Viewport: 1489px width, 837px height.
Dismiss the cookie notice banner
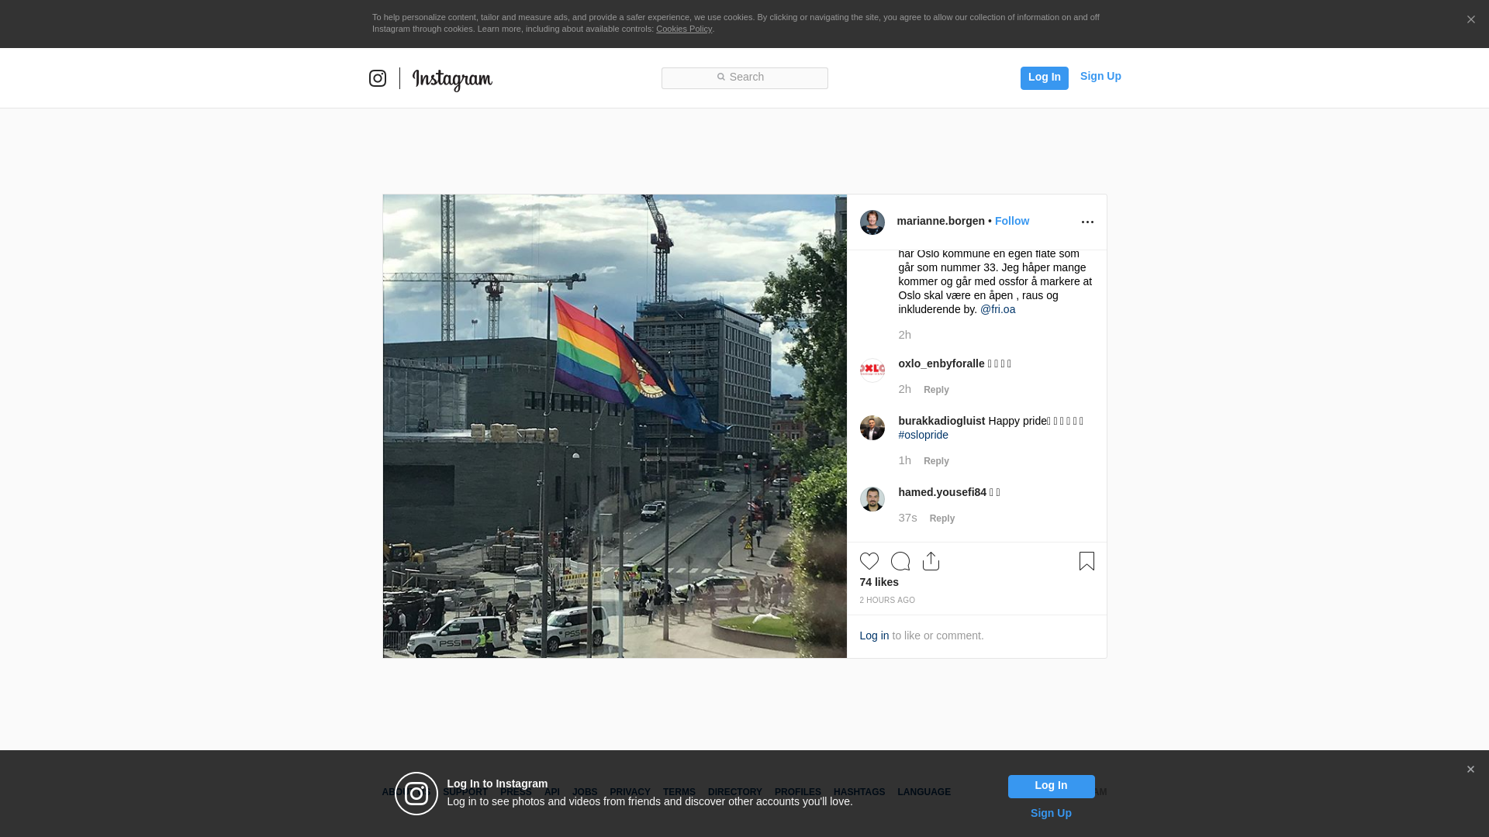1470,19
